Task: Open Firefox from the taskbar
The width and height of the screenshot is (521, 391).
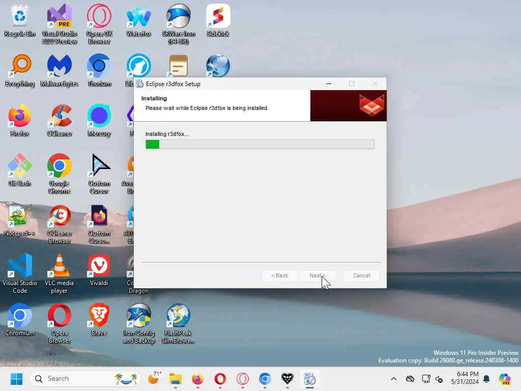Action: point(198,379)
